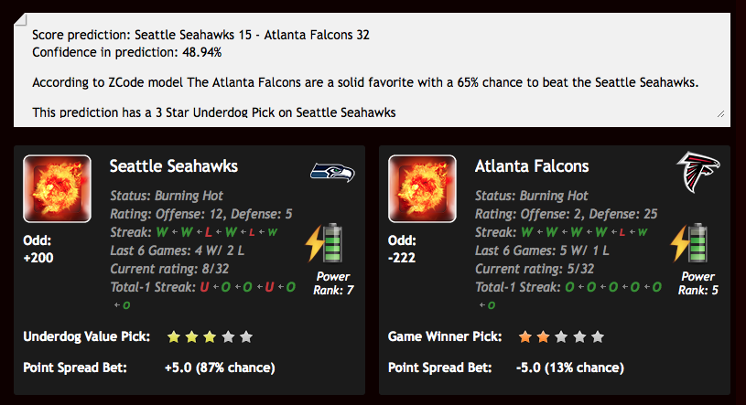Click the Falcons -222 odd value

(402, 258)
